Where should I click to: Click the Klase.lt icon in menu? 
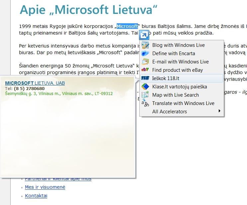(x=145, y=87)
